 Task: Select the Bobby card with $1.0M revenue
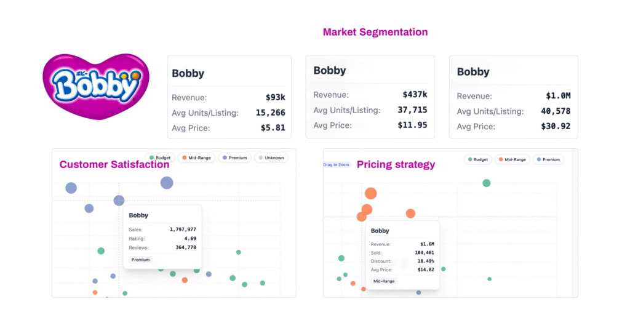coord(513,97)
